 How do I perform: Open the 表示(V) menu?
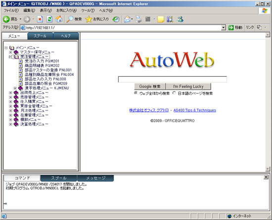(46, 10)
